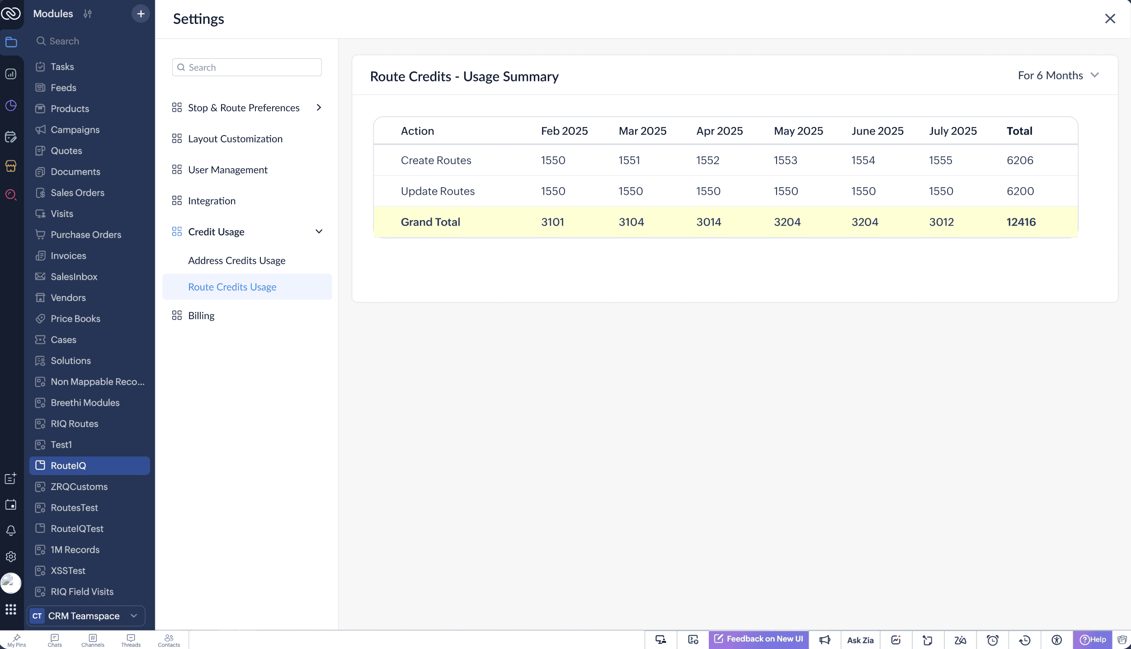The width and height of the screenshot is (1131, 649).
Task: Expand Stop & Route Preferences
Action: point(319,108)
